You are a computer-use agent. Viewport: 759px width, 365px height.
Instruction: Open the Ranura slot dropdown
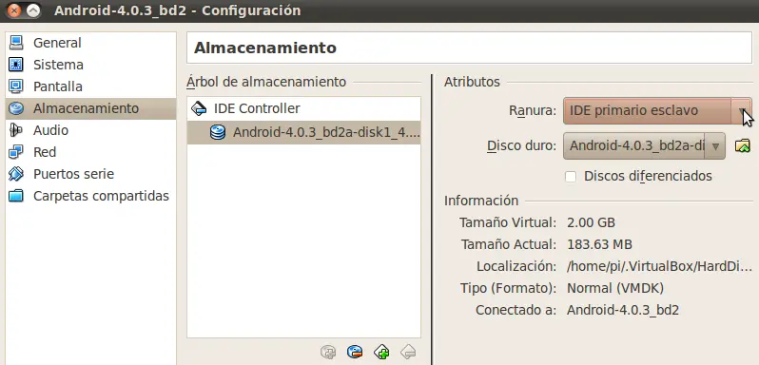[657, 110]
